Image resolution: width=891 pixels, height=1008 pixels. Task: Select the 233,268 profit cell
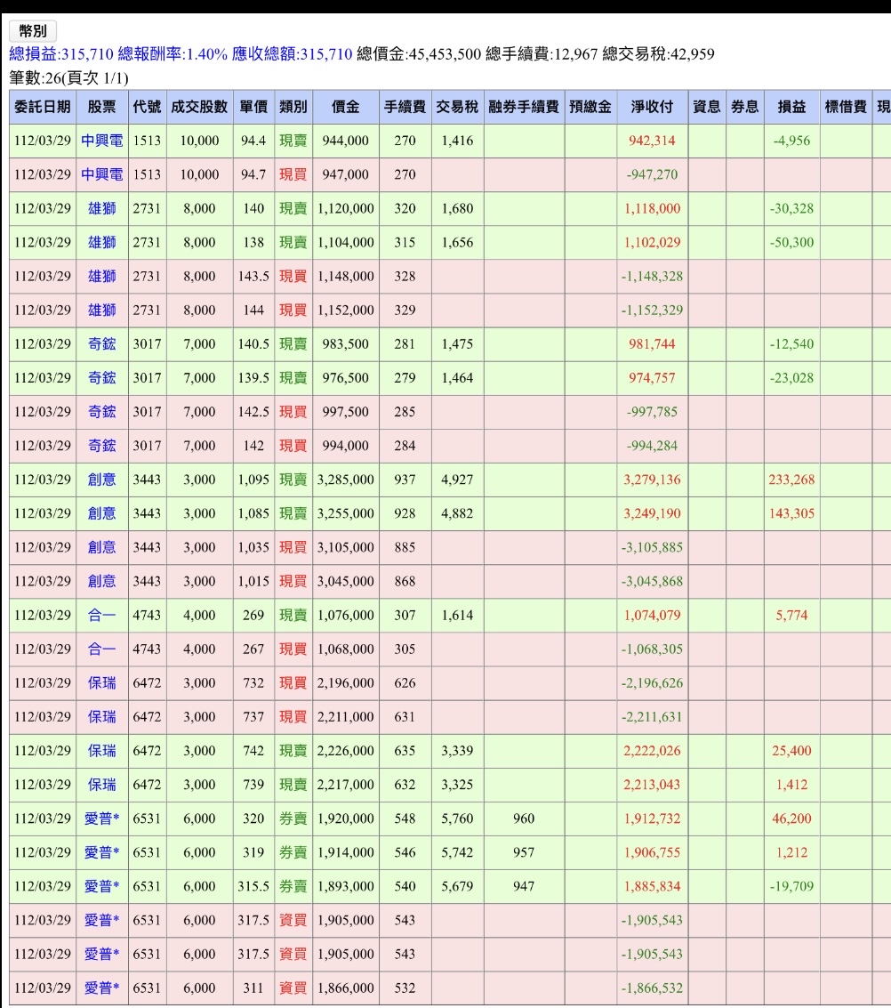click(x=791, y=480)
